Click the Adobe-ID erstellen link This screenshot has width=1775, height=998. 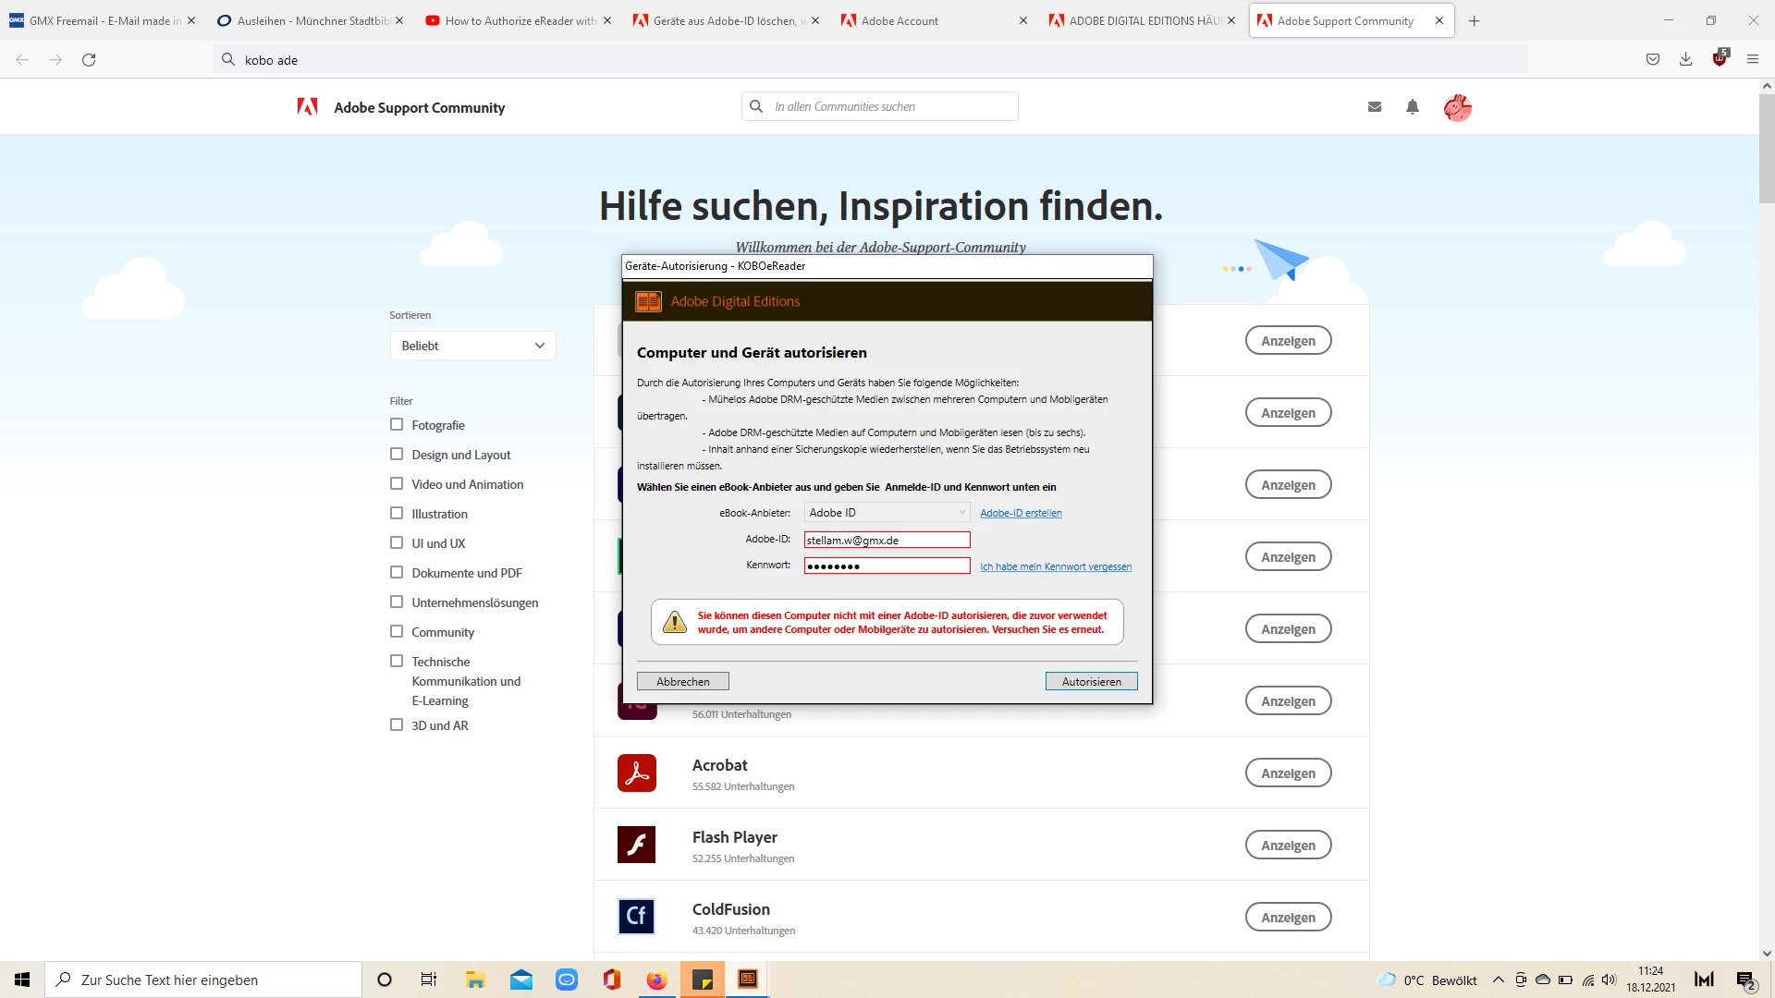(x=1021, y=513)
